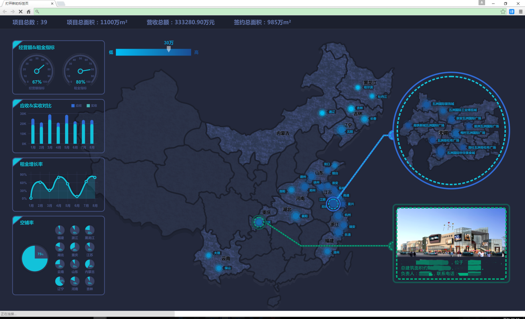This screenshot has height=319, width=525.
Task: Stop page loading with X icon
Action: click(20, 12)
